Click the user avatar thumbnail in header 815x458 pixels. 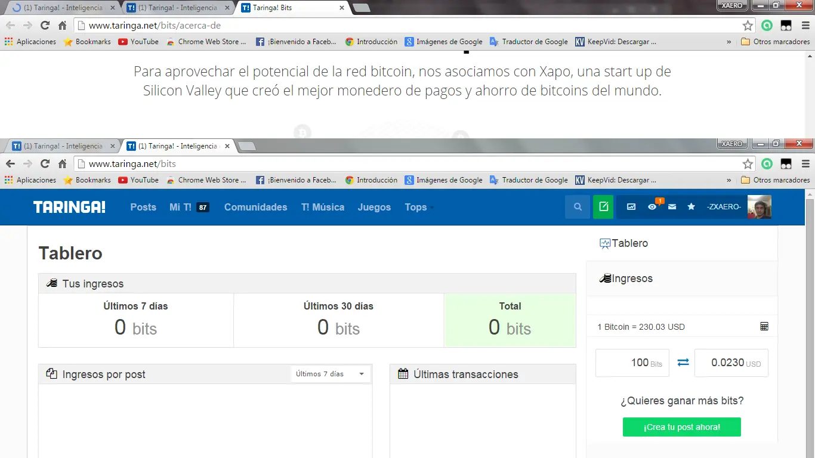pyautogui.click(x=760, y=207)
